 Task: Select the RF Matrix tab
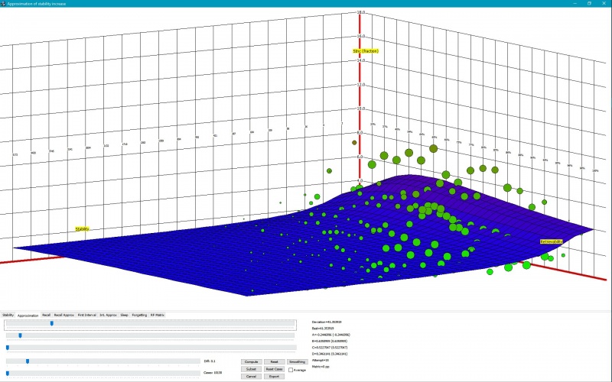click(158, 315)
